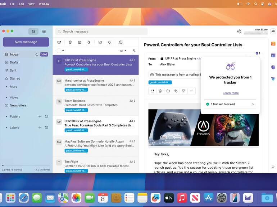Click the Search messages field
The width and height of the screenshot is (277, 207).
101,32
